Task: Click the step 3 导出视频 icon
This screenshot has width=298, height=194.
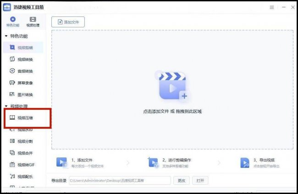Action: (245, 163)
